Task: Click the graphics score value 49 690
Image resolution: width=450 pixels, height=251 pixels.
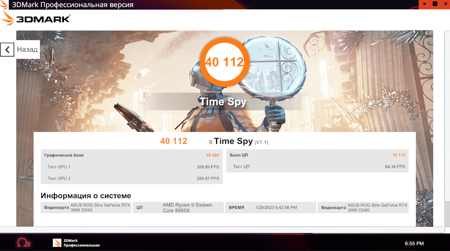Action: pyautogui.click(x=212, y=155)
